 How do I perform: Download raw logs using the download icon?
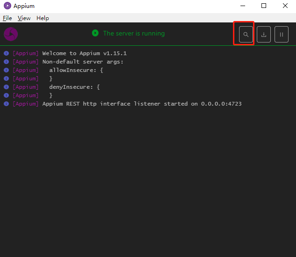tap(264, 35)
